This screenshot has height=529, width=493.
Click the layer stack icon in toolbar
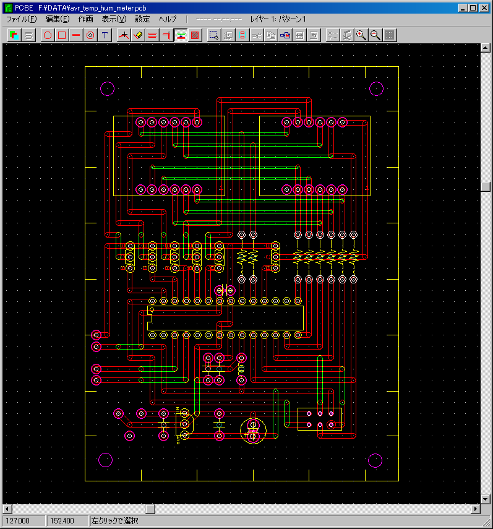pos(28,35)
